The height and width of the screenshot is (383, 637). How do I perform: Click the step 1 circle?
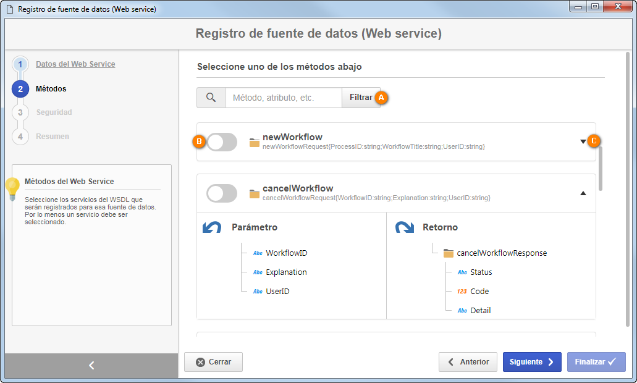pos(20,64)
